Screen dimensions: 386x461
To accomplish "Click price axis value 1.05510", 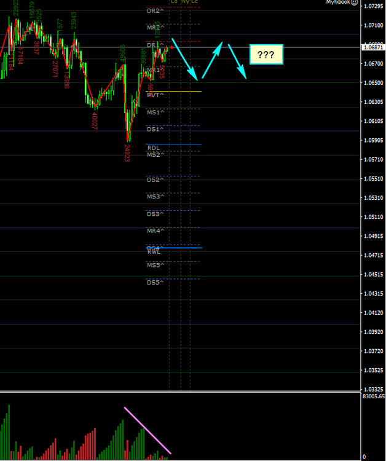I will (x=374, y=178).
